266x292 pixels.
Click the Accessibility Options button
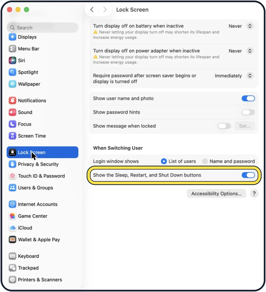(x=216, y=194)
